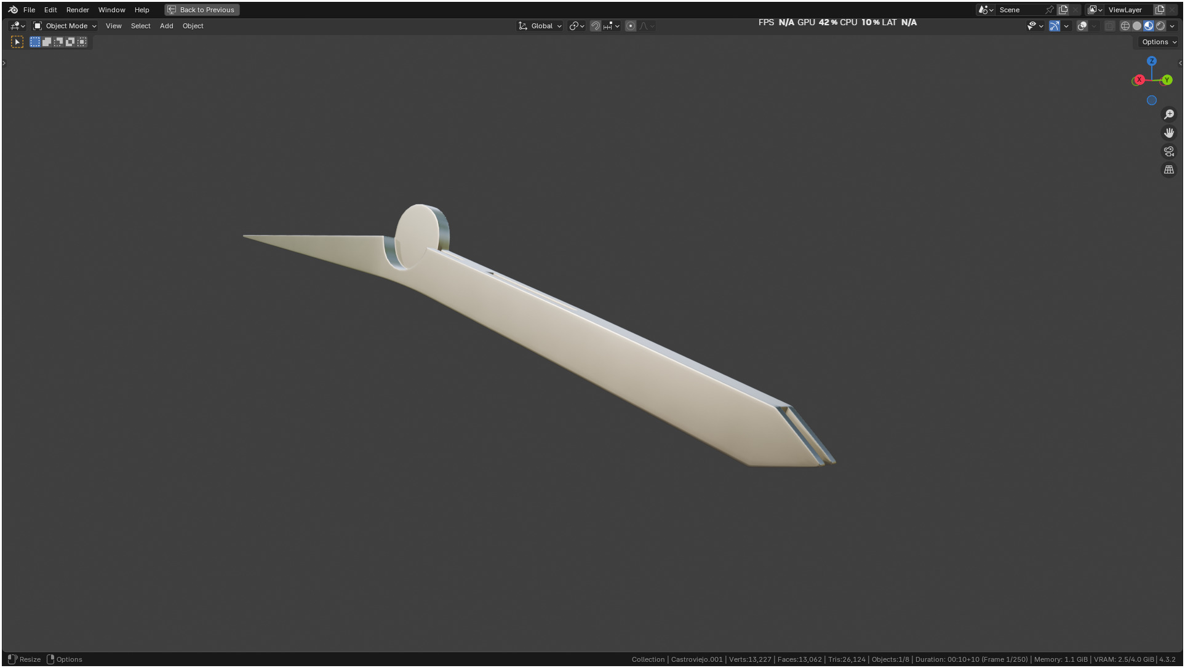Click the Back to Previous button
The height and width of the screenshot is (668, 1185).
click(x=202, y=10)
